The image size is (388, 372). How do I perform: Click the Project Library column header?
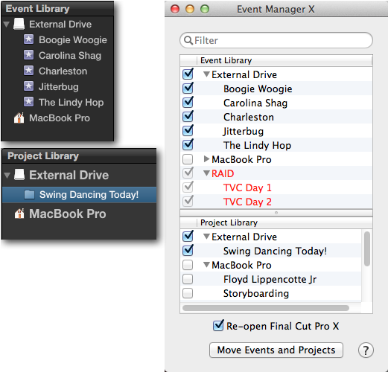pyautogui.click(x=284, y=222)
